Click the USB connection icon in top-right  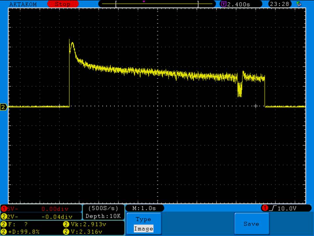[298, 4]
